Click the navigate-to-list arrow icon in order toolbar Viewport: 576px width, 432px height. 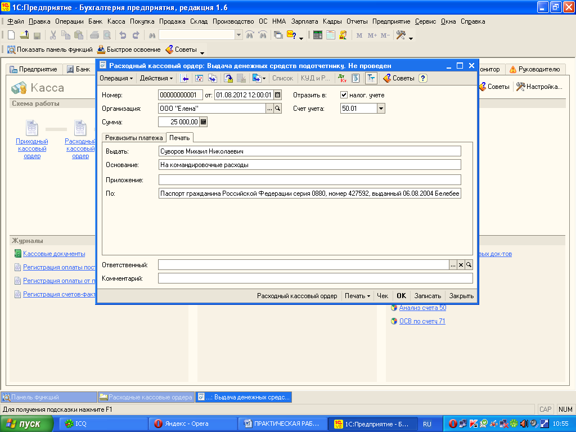coord(184,78)
